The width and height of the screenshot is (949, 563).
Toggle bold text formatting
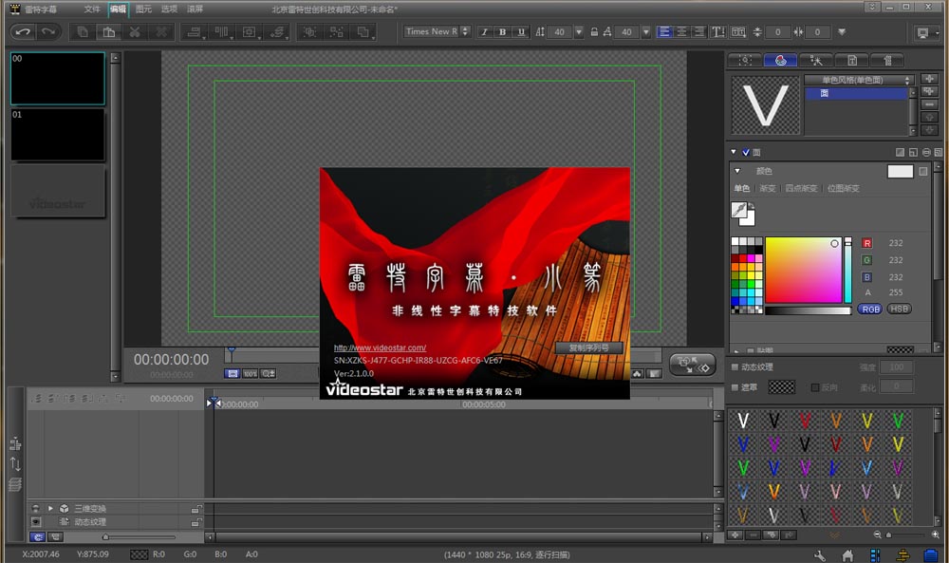click(x=502, y=32)
